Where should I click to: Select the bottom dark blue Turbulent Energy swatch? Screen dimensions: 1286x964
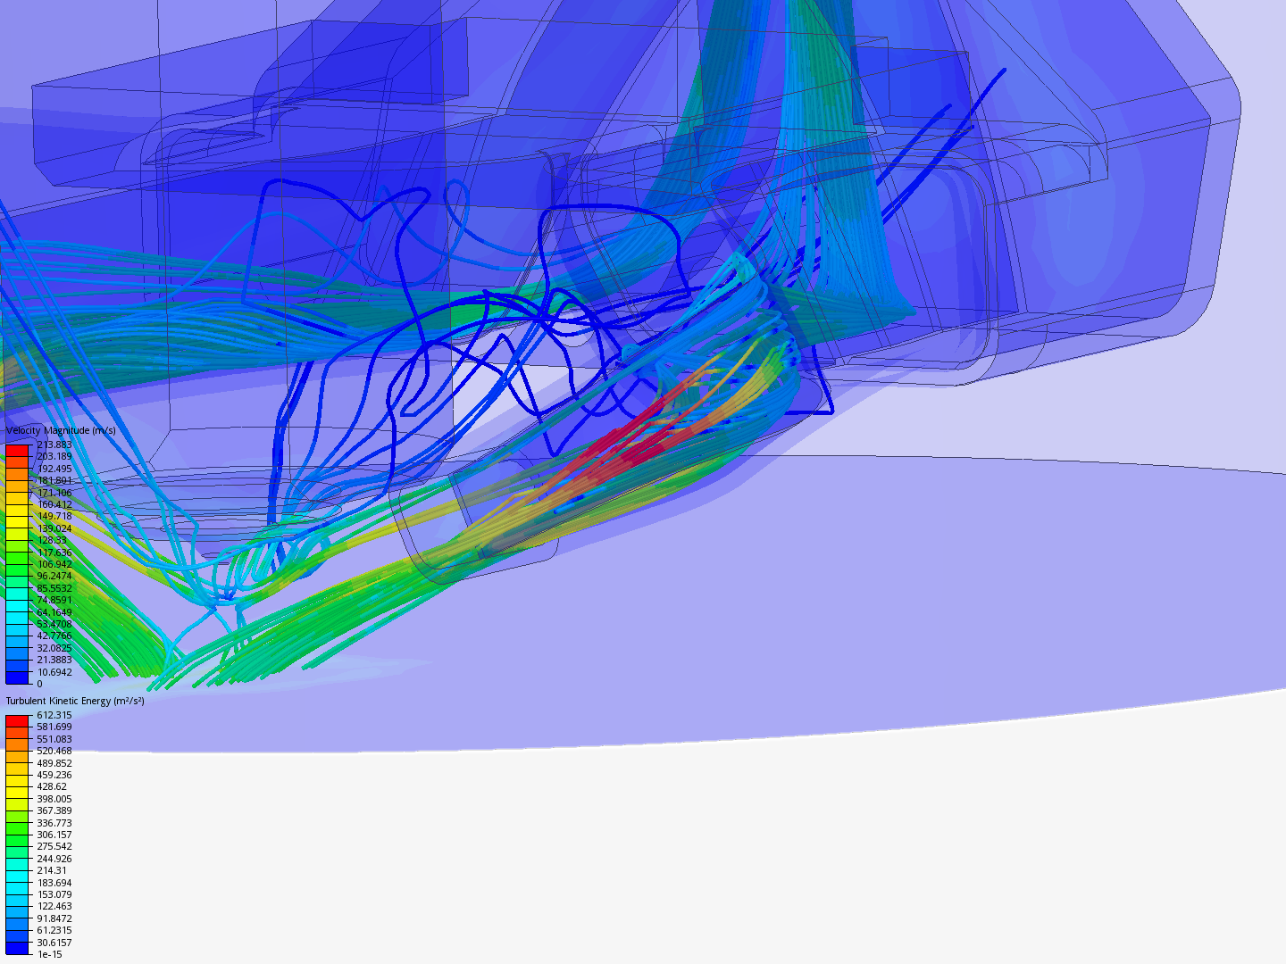pyautogui.click(x=17, y=948)
